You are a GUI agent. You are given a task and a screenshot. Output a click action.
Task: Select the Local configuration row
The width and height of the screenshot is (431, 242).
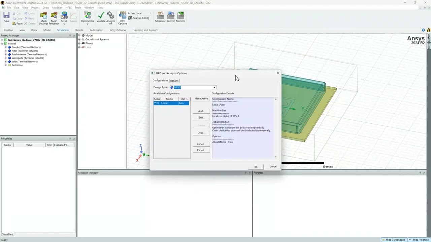click(171, 103)
